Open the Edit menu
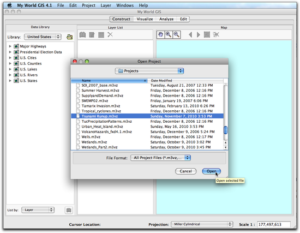This screenshot has width=300, height=233. coord(73,5)
